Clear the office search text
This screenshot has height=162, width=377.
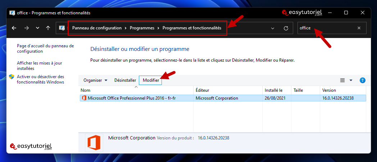[x=359, y=28]
